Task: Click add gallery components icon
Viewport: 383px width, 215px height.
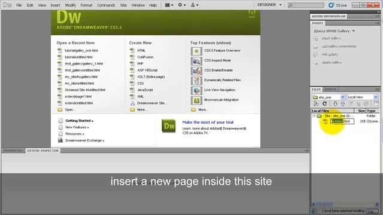Action: (x=315, y=47)
